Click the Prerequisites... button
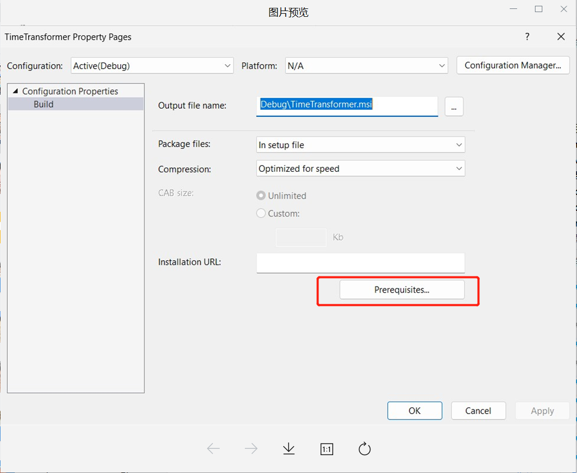The width and height of the screenshot is (577, 473). click(402, 290)
